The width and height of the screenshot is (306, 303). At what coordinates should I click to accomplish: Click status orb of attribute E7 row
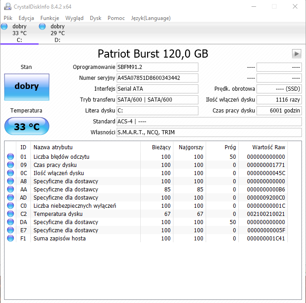[x=10, y=230]
